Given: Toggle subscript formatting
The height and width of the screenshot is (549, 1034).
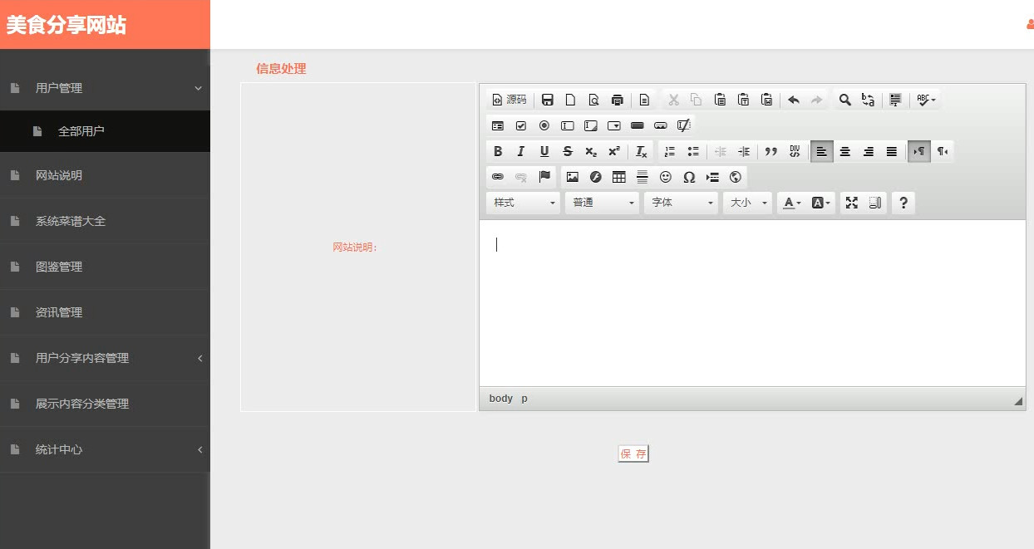Looking at the screenshot, I should [x=591, y=151].
